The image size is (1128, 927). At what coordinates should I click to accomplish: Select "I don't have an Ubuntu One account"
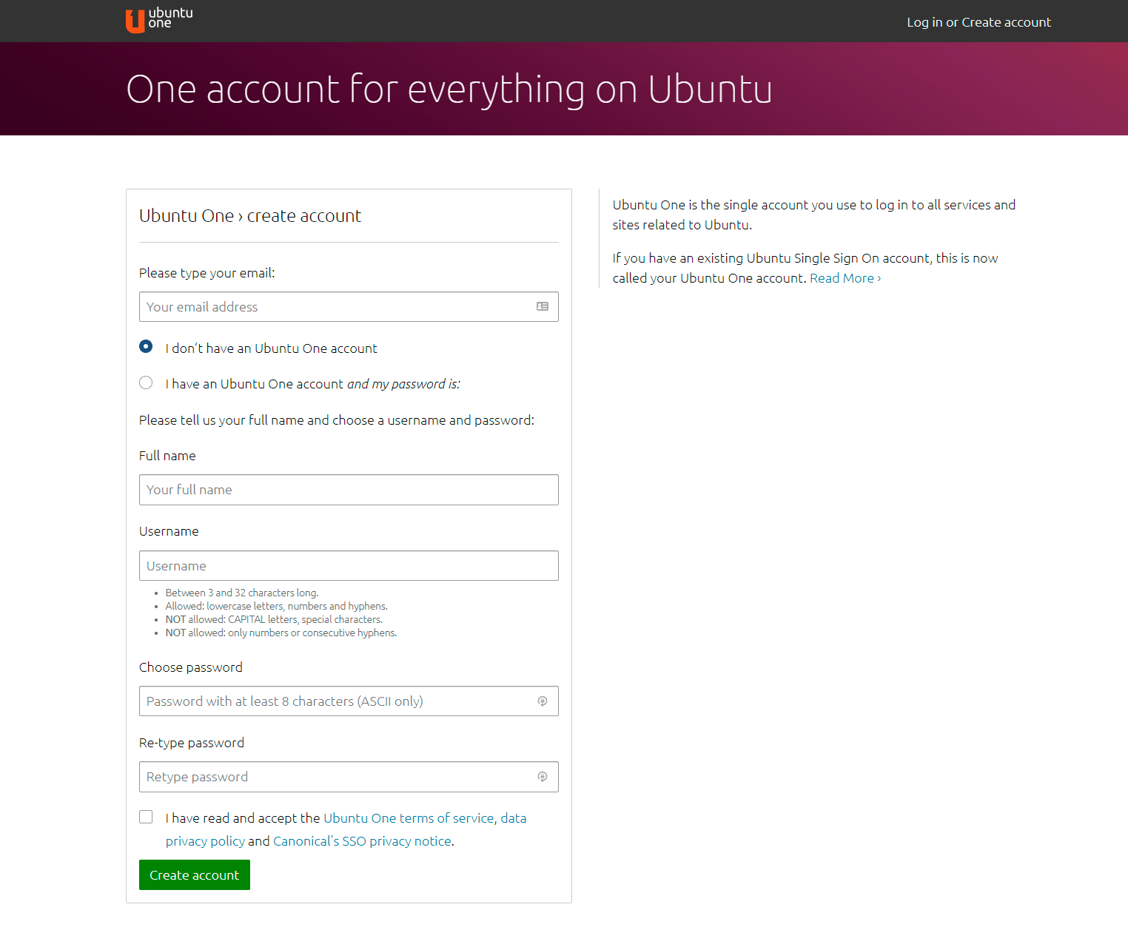tap(147, 346)
